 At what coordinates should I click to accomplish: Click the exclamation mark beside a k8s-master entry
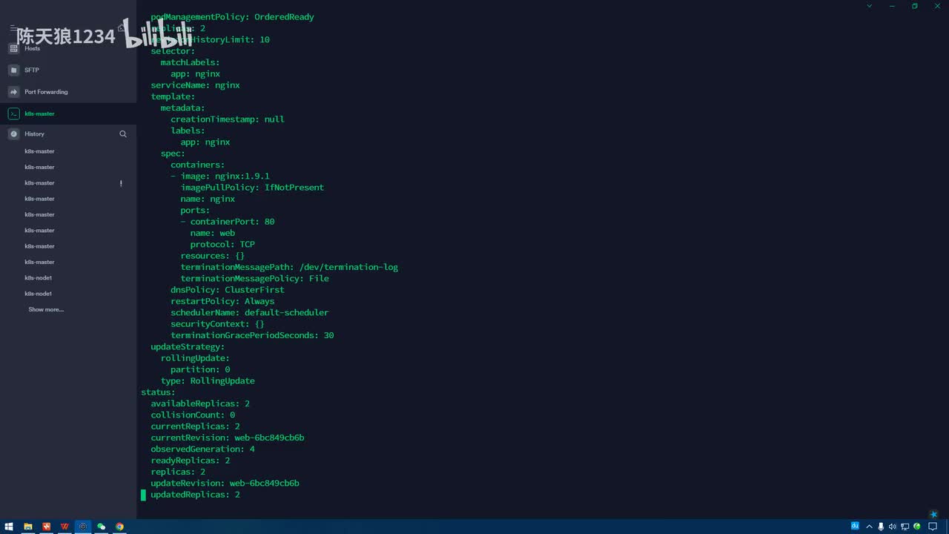click(121, 183)
